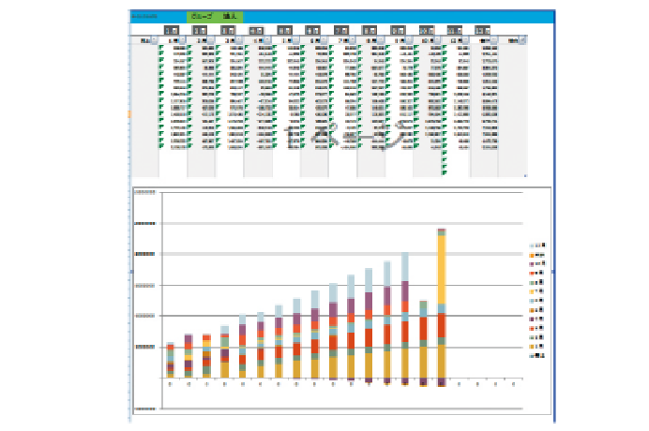Viewport: 649px width, 431px height.
Task: Click the top light-blue legend entry marker
Action: point(532,244)
